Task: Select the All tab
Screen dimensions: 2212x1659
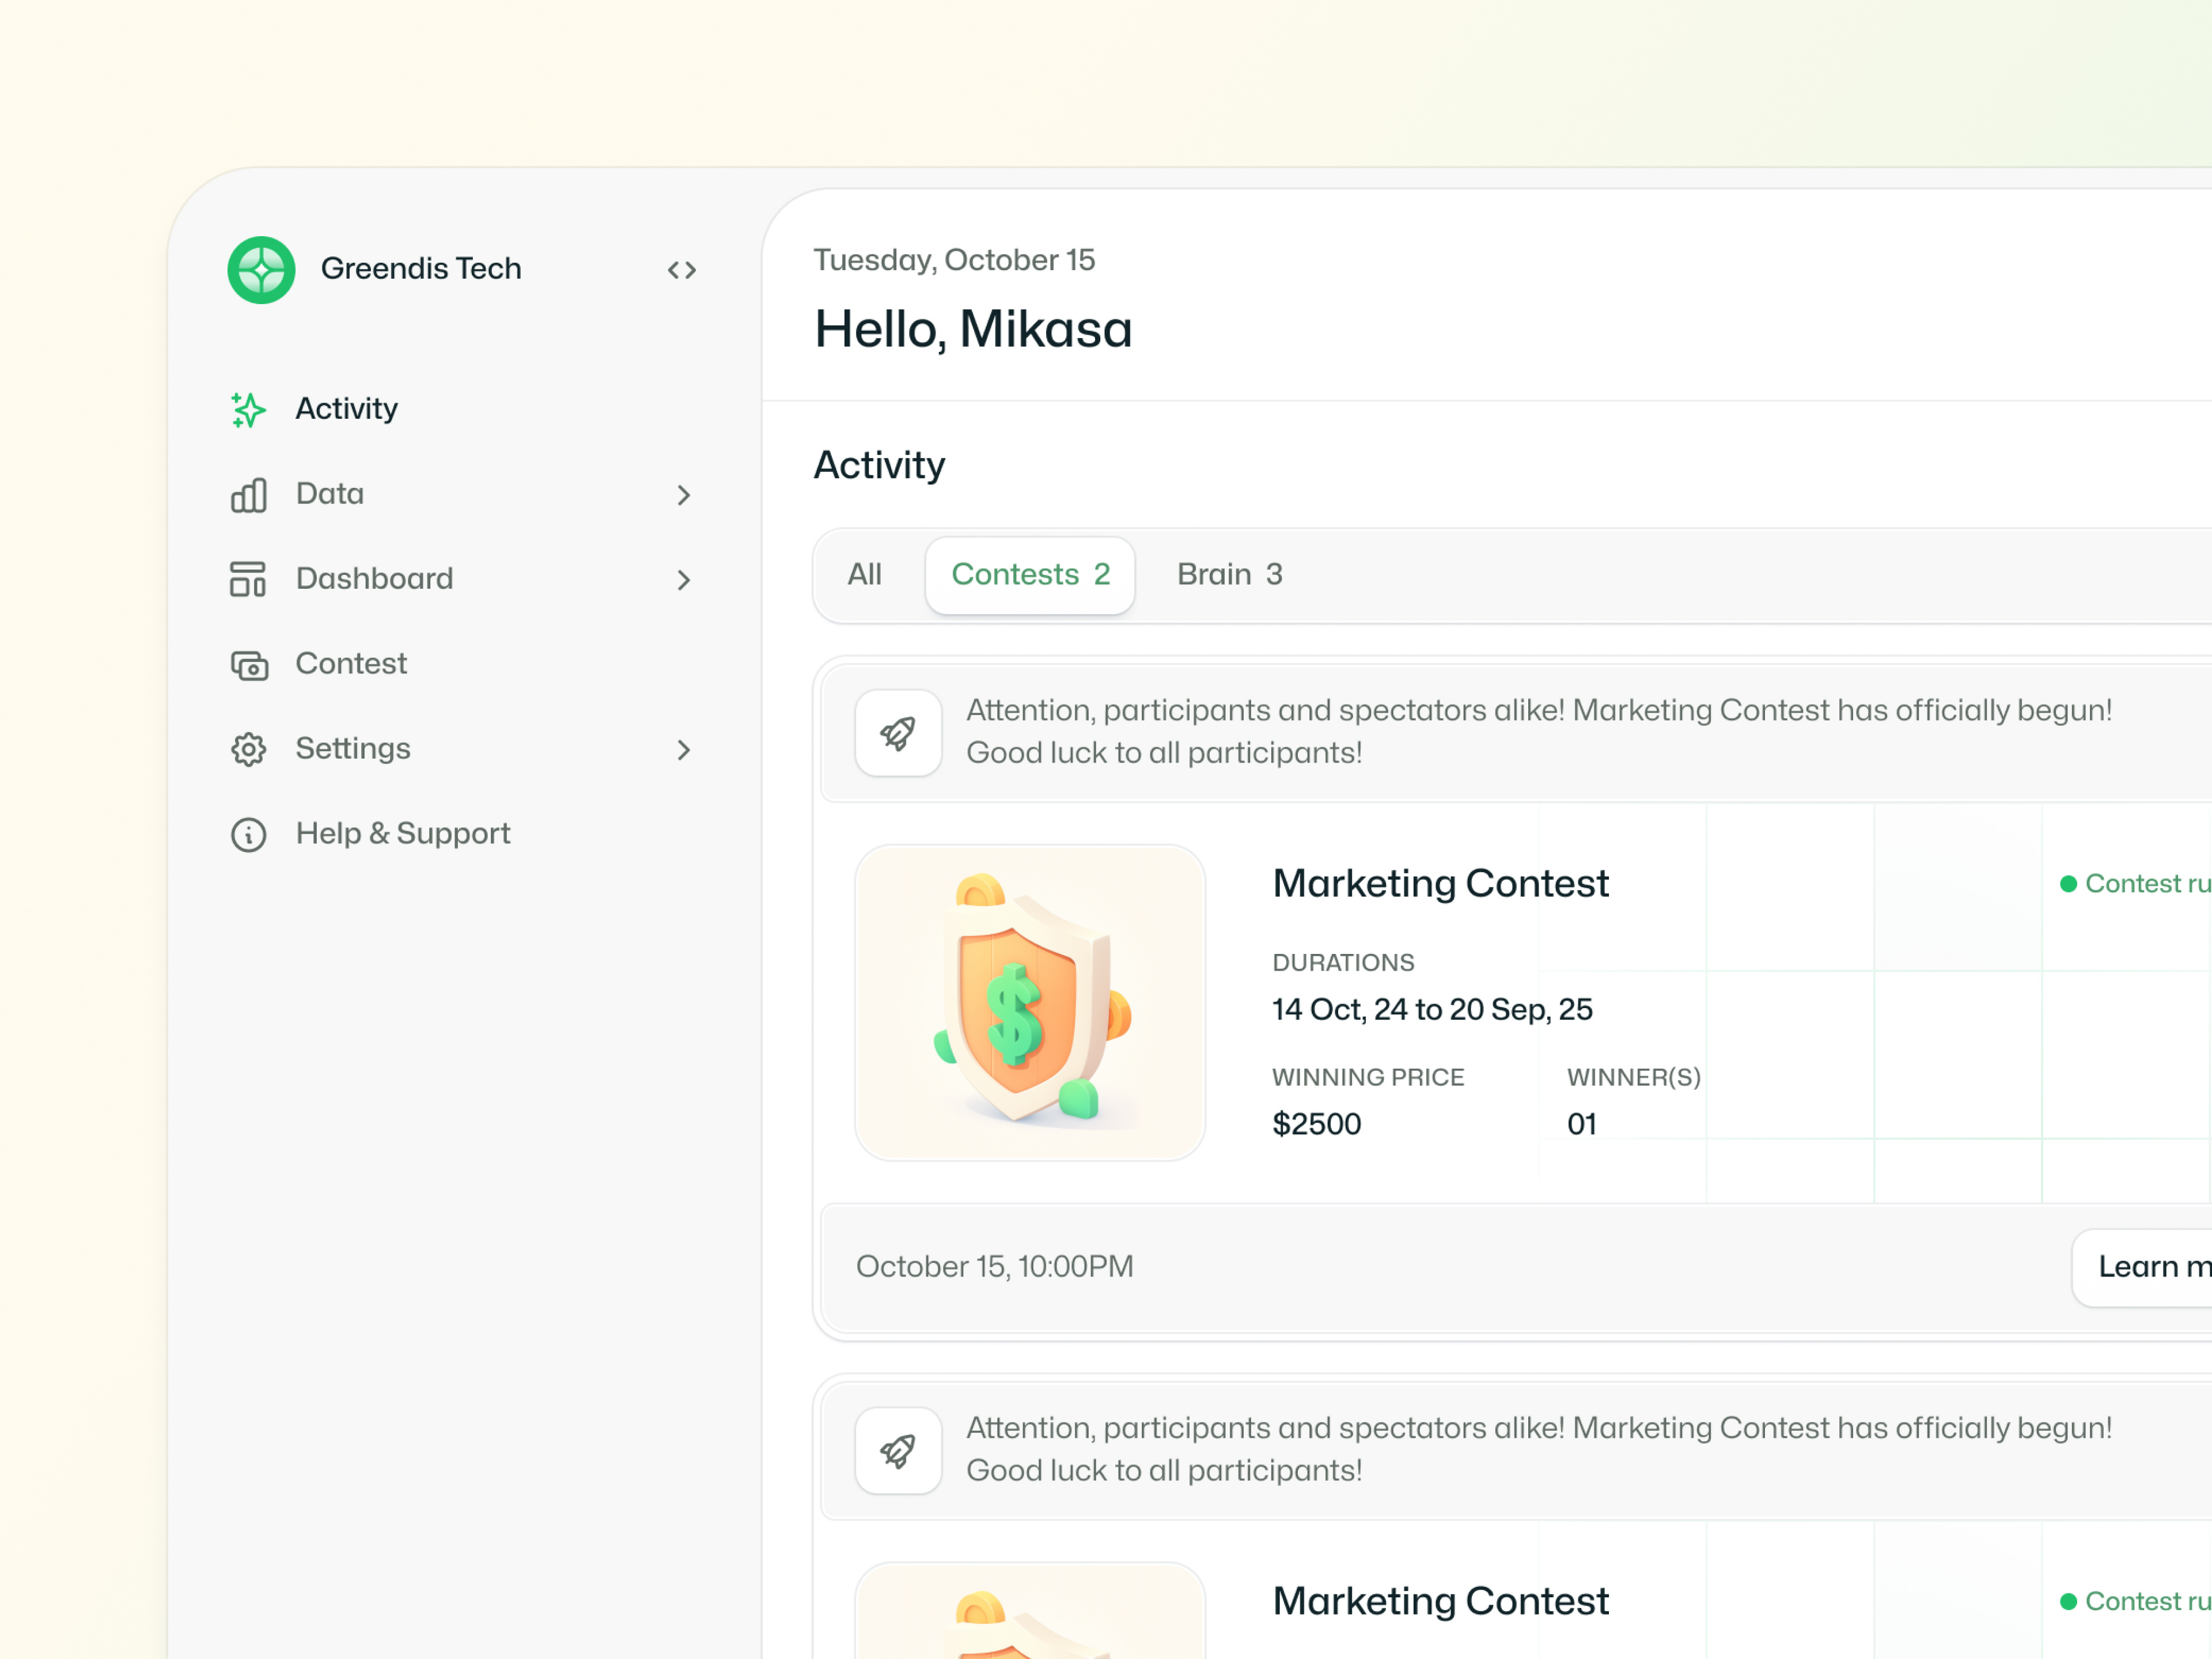Action: (865, 575)
